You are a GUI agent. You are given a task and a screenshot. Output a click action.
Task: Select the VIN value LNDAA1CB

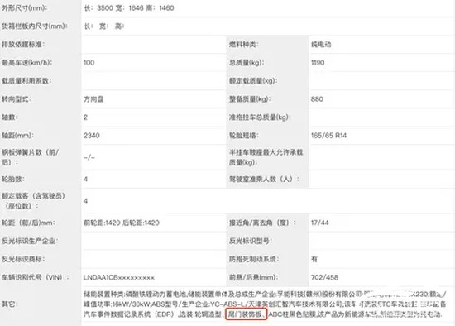pyautogui.click(x=119, y=277)
